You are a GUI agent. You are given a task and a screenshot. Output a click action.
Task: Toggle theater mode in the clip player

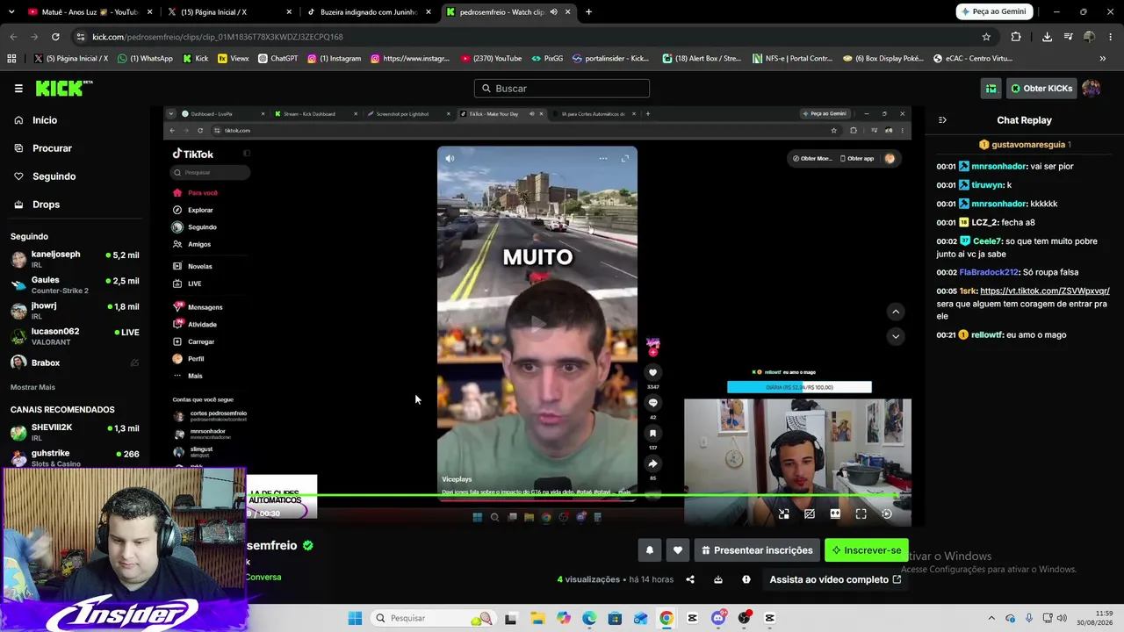pyautogui.click(x=835, y=514)
